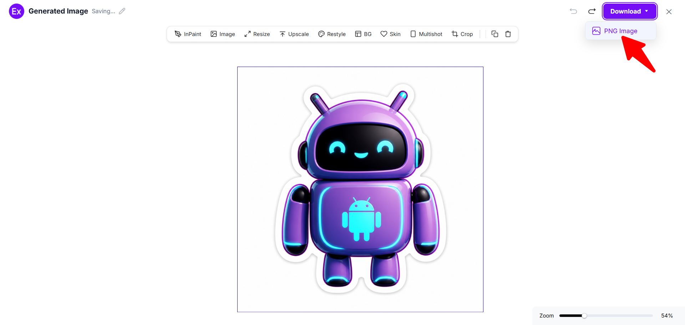The width and height of the screenshot is (685, 325).
Task: Open the Image tool
Action: pyautogui.click(x=223, y=34)
